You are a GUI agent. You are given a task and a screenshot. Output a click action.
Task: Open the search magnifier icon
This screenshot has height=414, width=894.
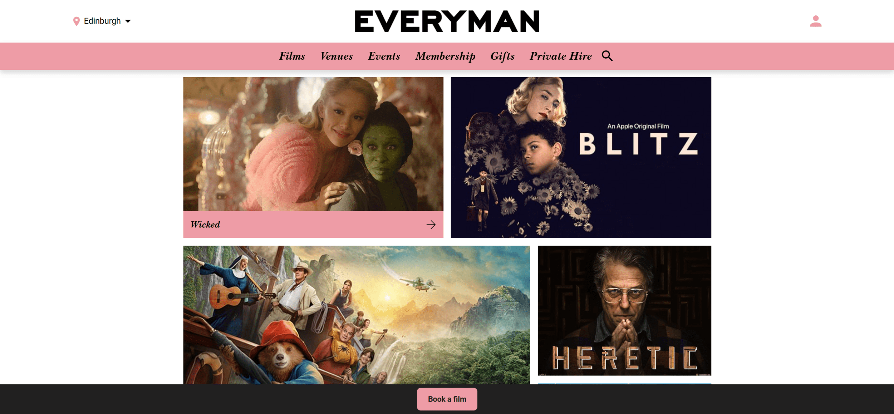tap(607, 56)
